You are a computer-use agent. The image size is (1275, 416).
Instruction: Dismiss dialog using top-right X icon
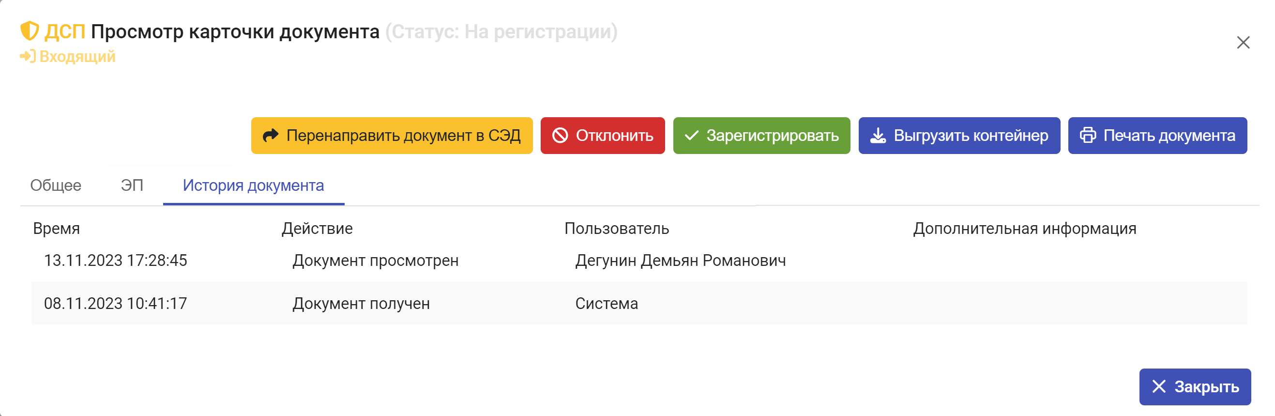coord(1243,43)
